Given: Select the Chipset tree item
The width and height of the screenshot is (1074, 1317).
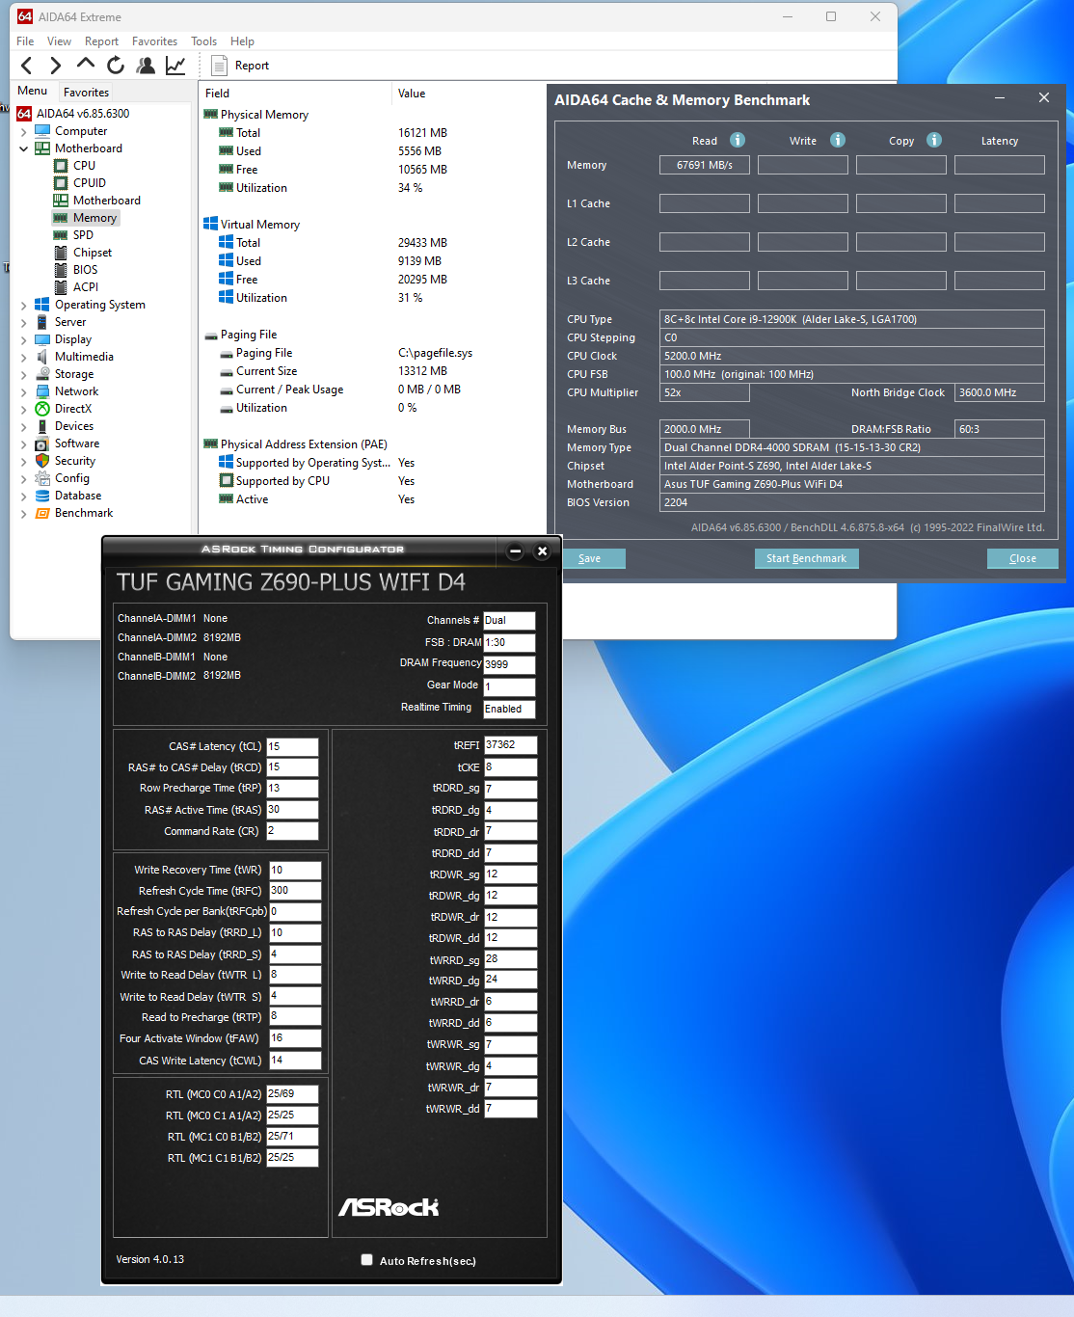Looking at the screenshot, I should pyautogui.click(x=93, y=253).
